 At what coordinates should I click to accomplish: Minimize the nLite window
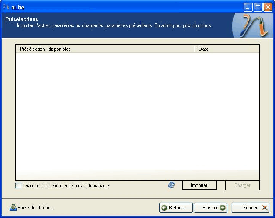pyautogui.click(x=248, y=7)
